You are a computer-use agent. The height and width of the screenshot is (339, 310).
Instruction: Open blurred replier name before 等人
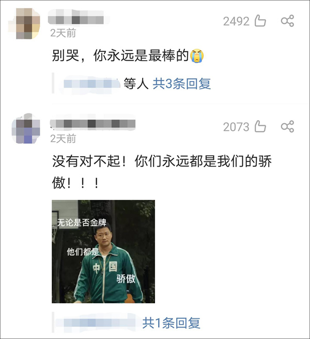pyautogui.click(x=92, y=84)
